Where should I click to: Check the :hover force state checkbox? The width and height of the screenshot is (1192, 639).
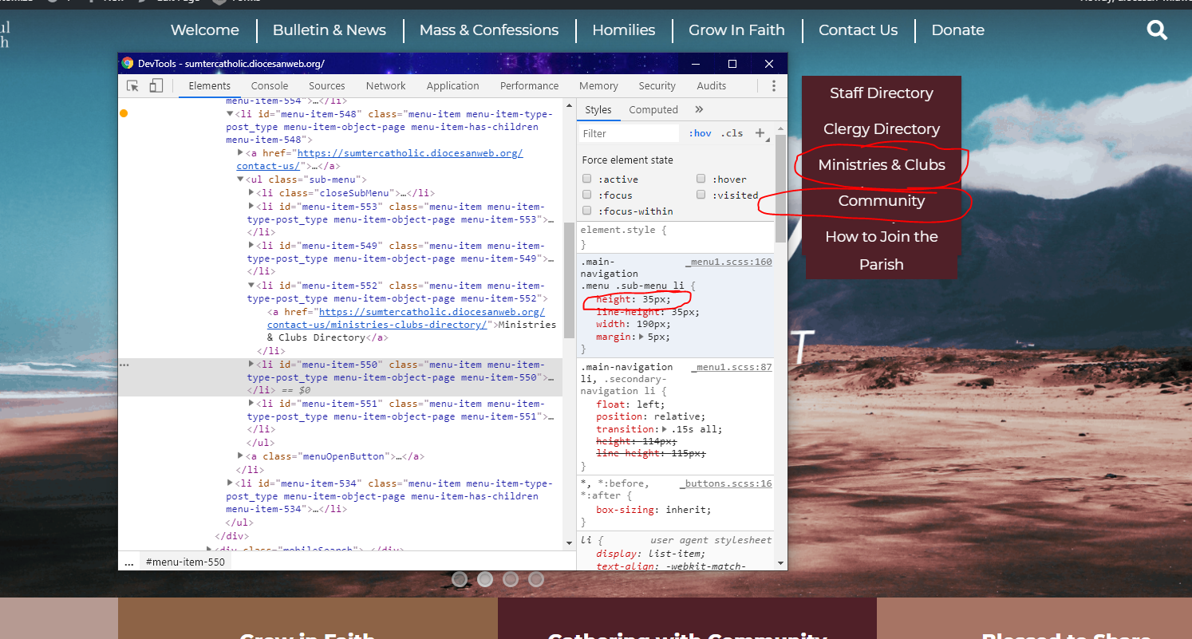[701, 179]
